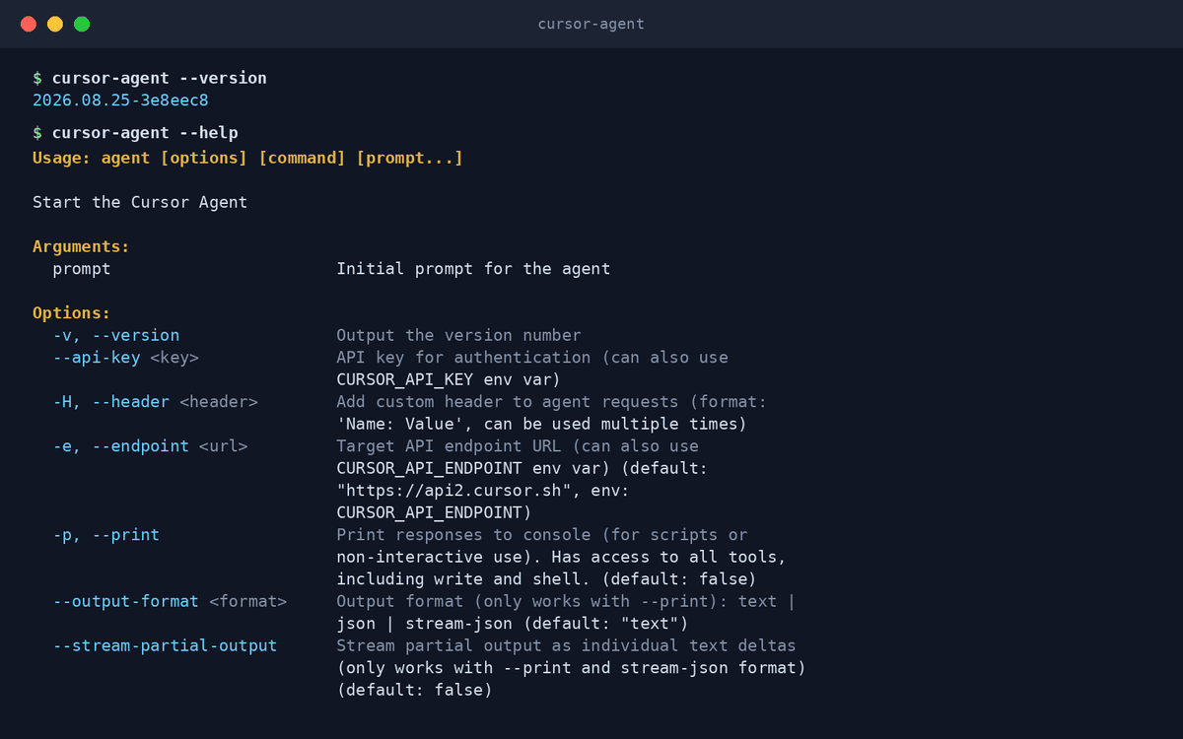
Task: Click the yellow minimize window button
Action: [55, 24]
